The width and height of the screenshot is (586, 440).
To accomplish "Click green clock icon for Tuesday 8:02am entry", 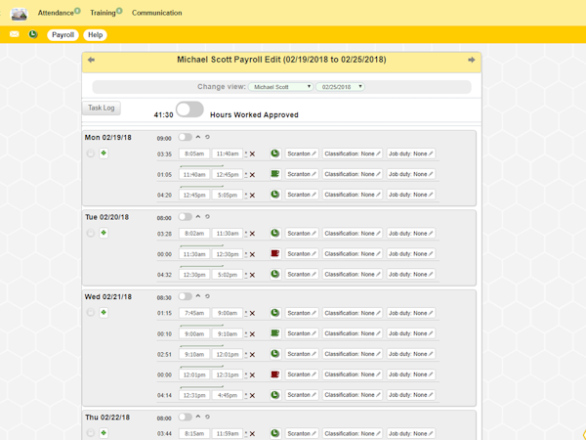I will click(274, 234).
